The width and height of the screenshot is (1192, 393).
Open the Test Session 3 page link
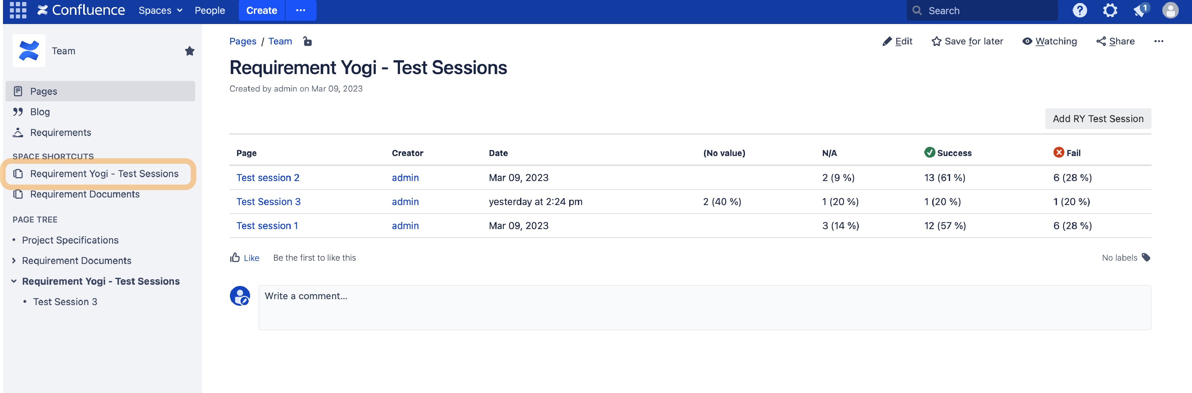click(x=268, y=202)
